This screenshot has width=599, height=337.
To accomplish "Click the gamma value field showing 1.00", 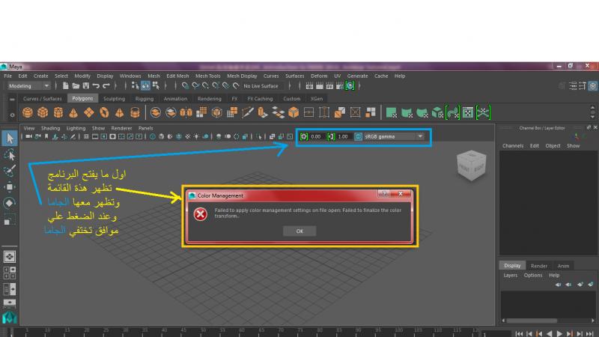I will click(x=344, y=136).
